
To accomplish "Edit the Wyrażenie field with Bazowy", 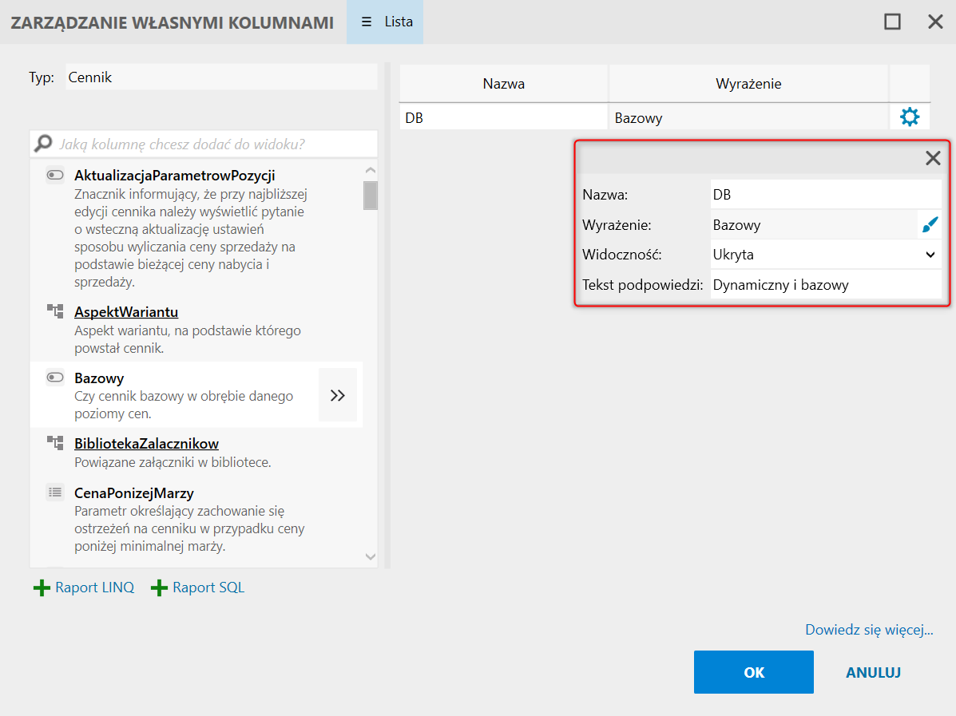I will pos(814,225).
